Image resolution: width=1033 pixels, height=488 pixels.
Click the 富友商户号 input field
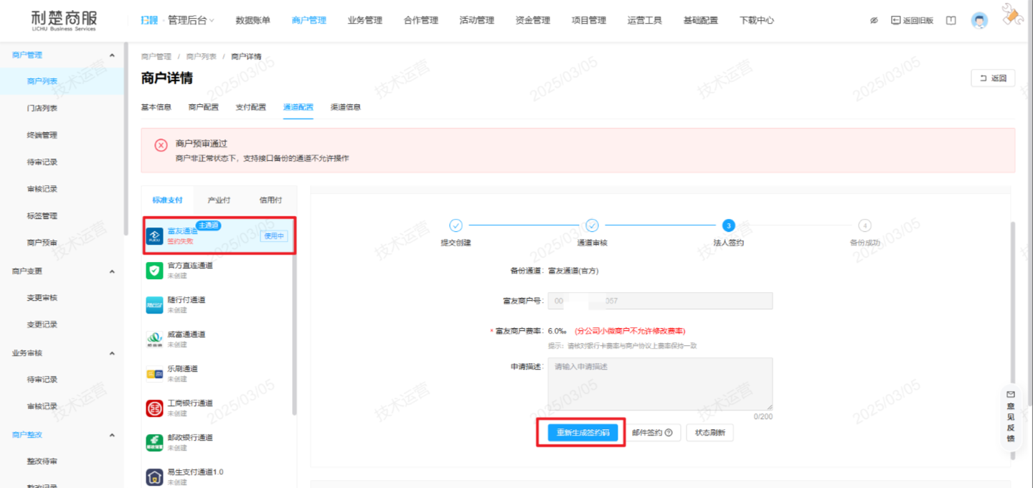coord(660,301)
